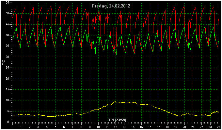Select hour 18 on the time axis
Image resolution: width=222 pixels, height=130 pixels.
click(167, 127)
